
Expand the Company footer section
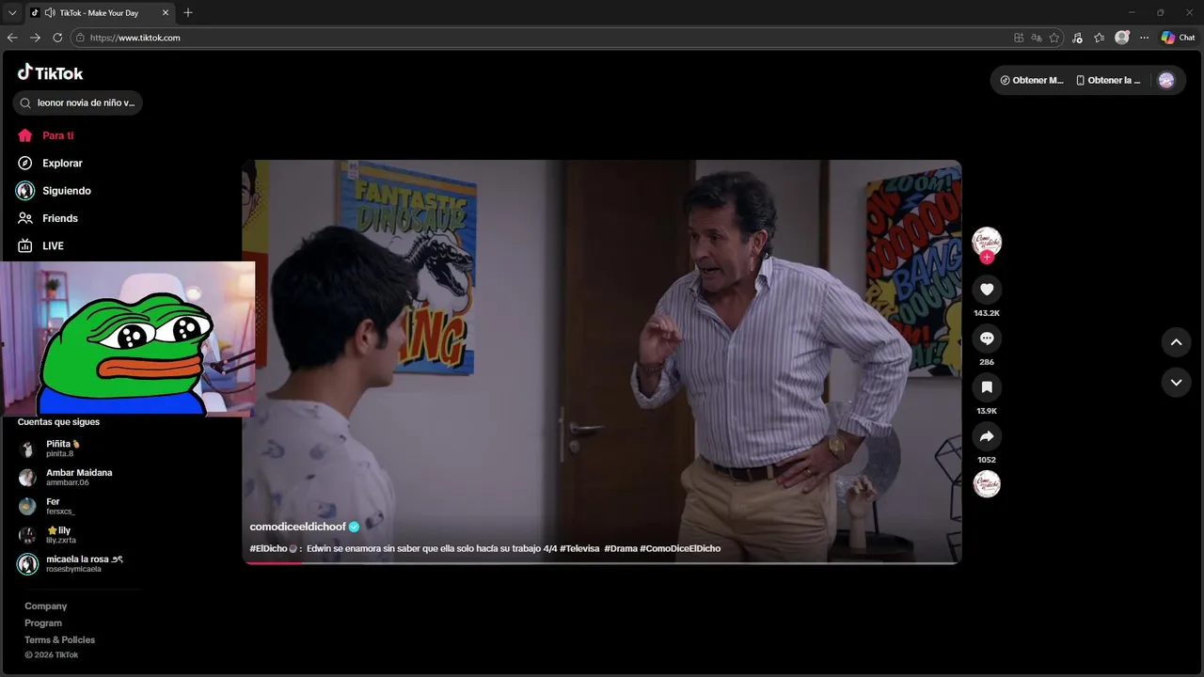pos(46,606)
